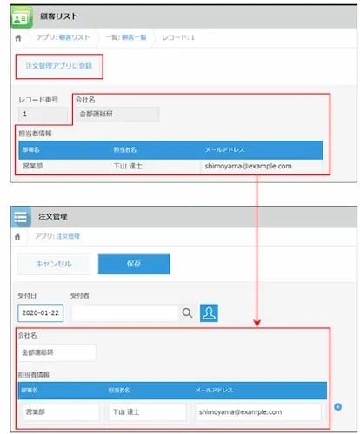Open the 一覧: 顧客一覧 breadcrumb link
The width and height of the screenshot is (360, 434).
(126, 37)
